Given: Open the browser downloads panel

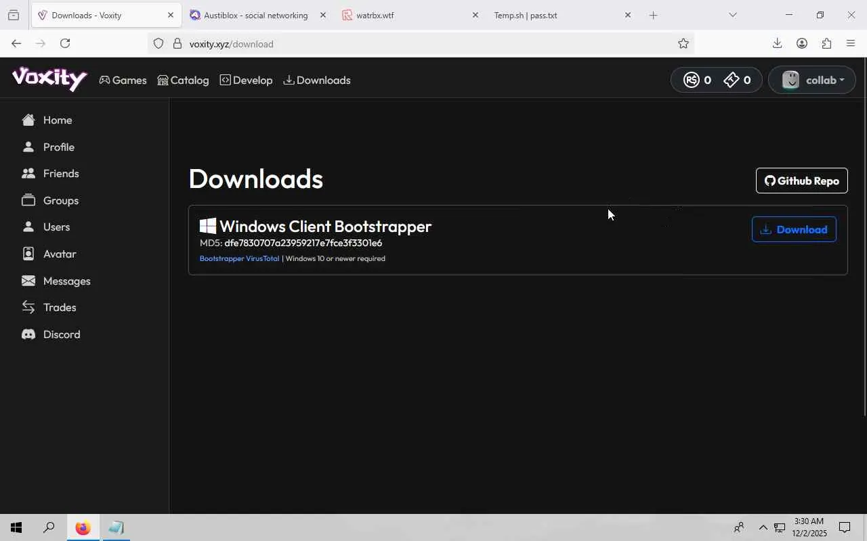Looking at the screenshot, I should click(778, 44).
